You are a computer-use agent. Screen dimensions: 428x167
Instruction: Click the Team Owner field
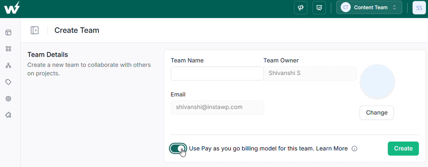click(x=310, y=73)
